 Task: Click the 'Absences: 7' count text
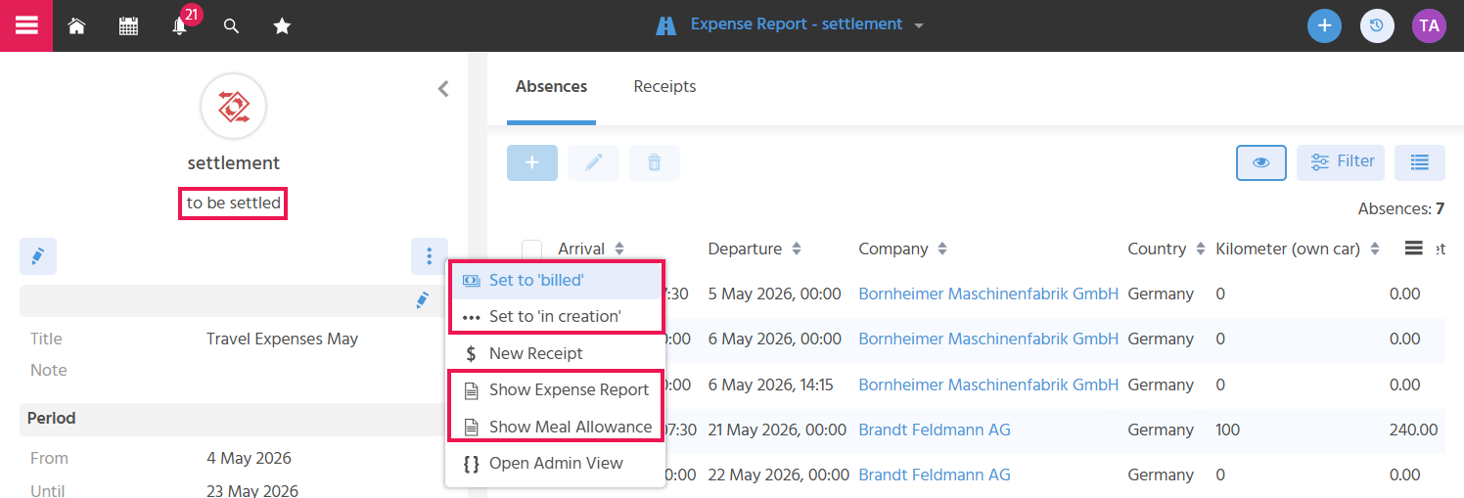pos(1401,208)
